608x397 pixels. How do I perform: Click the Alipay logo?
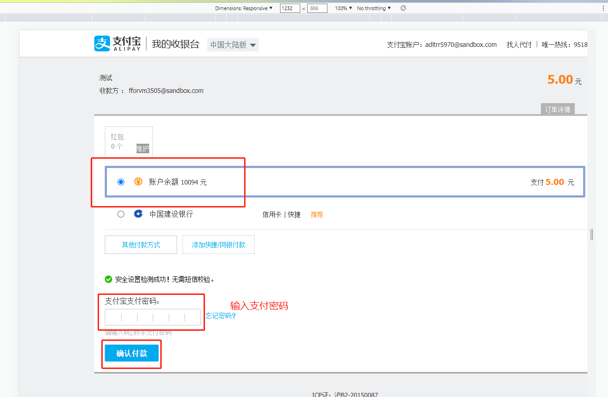(118, 44)
